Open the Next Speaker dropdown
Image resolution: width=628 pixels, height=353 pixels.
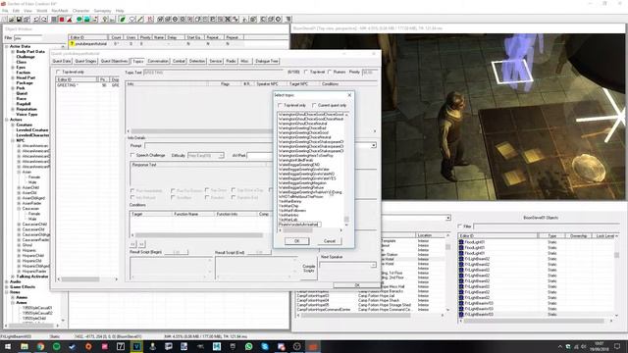tap(347, 265)
